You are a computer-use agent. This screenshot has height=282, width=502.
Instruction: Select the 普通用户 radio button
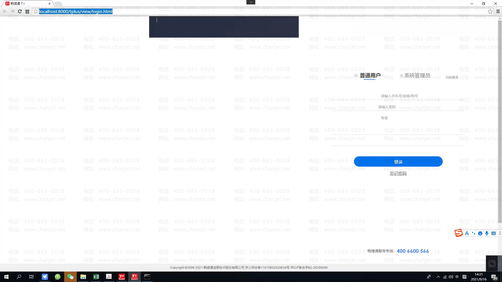[356, 75]
